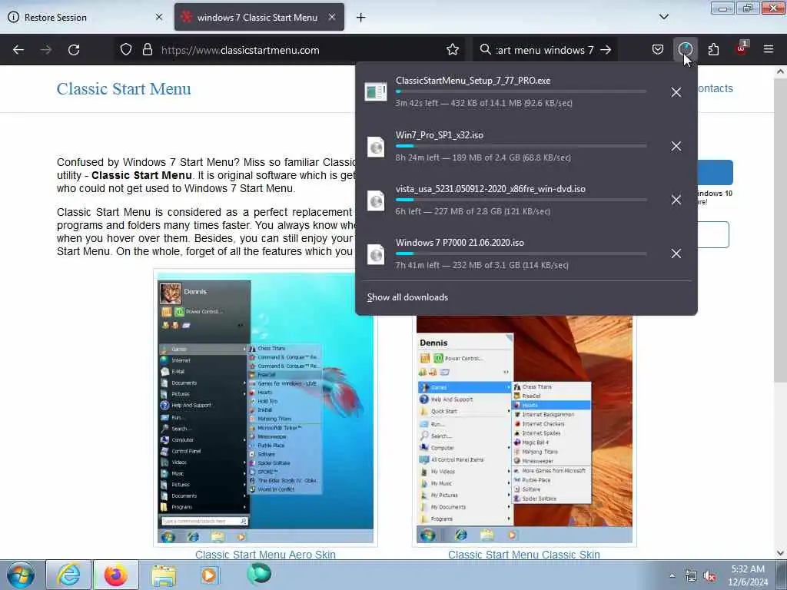This screenshot has height=590, width=787.
Task: Click scrollbar down arrow
Action: (780, 553)
